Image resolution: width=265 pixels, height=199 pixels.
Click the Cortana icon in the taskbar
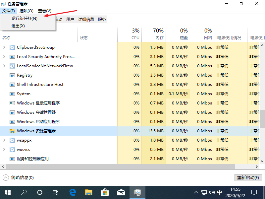tap(40, 192)
